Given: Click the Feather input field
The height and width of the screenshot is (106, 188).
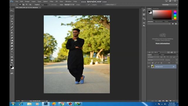Looking at the screenshot, I should point(44,5).
